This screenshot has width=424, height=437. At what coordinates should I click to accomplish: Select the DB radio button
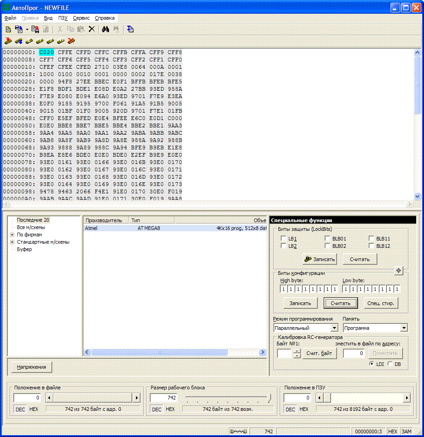click(390, 364)
